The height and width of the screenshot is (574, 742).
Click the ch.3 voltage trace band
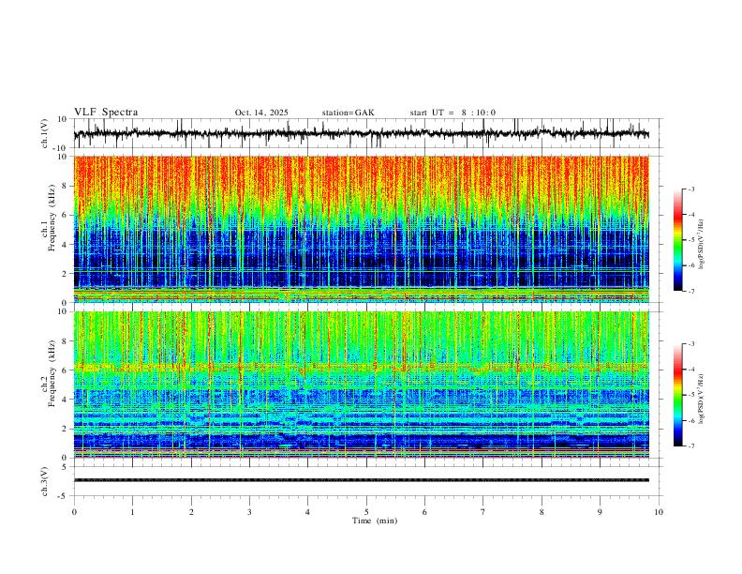tap(361, 480)
